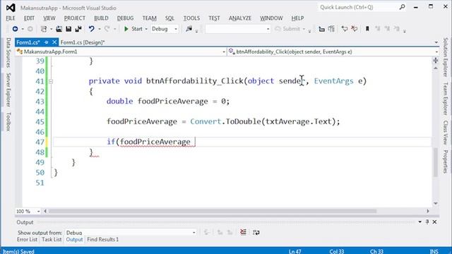The image size is (452, 254).
Task: Click the Save All toolbar icon
Action: [78, 29]
